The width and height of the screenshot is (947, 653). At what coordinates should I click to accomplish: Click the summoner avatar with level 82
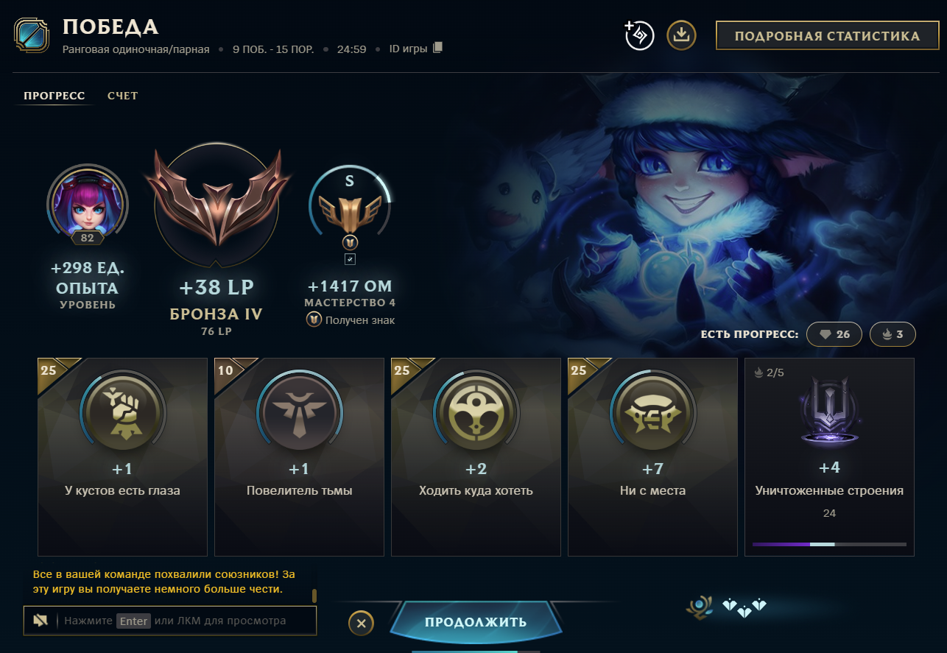tap(87, 202)
